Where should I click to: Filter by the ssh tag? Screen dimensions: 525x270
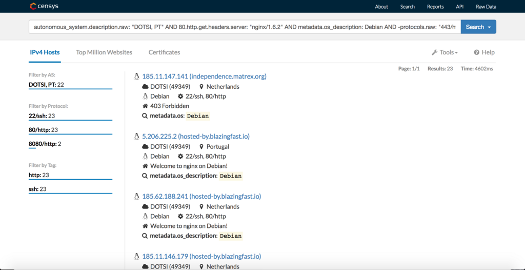37,189
